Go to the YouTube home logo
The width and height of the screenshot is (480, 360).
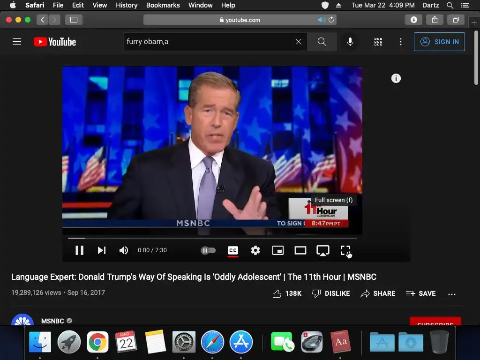tap(55, 42)
